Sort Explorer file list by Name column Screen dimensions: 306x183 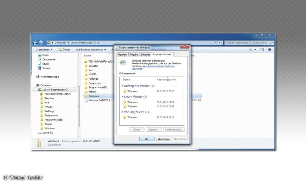point(88,56)
